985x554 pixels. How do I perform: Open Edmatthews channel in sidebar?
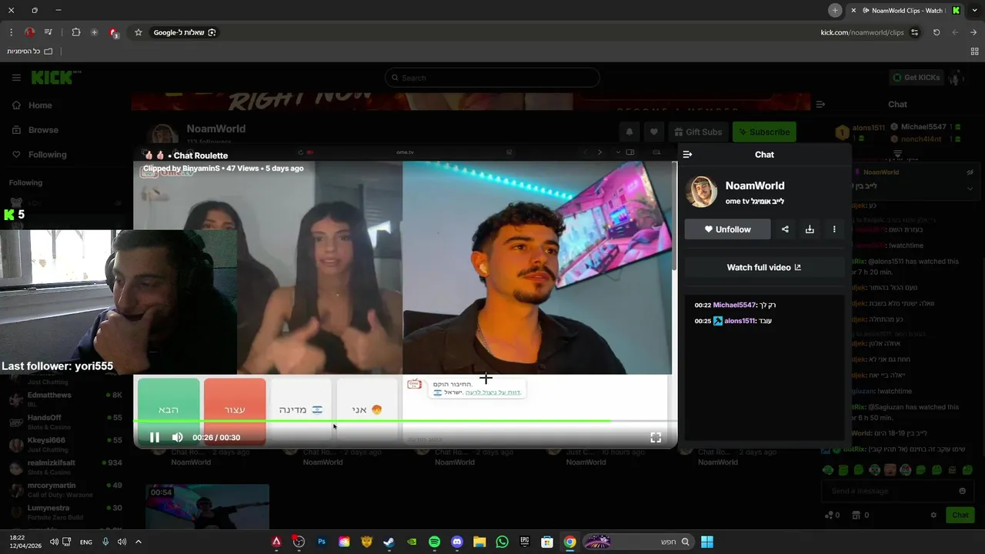tap(65, 399)
